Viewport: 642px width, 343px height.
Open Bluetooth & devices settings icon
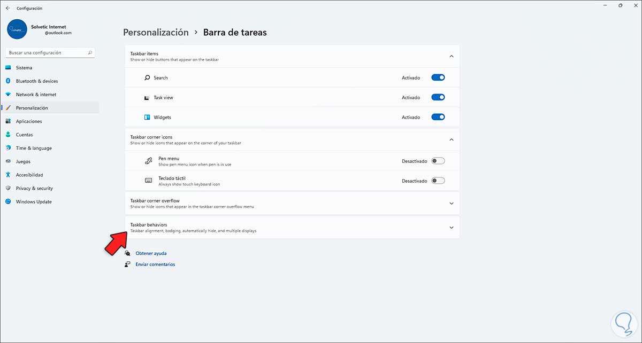9,81
